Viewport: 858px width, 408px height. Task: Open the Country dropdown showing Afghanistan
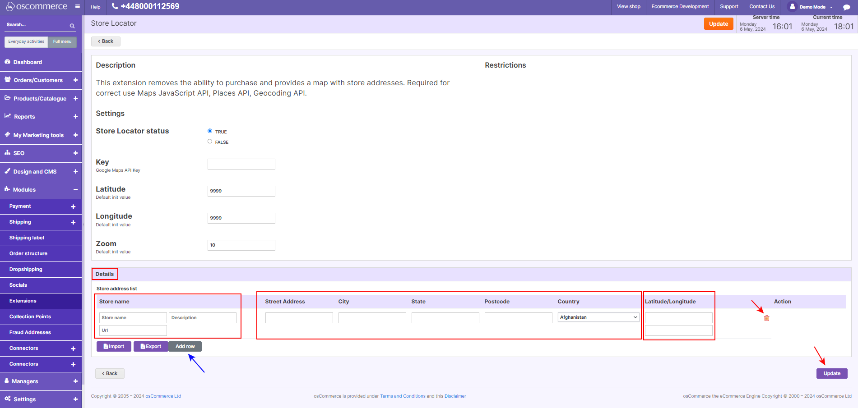(598, 317)
